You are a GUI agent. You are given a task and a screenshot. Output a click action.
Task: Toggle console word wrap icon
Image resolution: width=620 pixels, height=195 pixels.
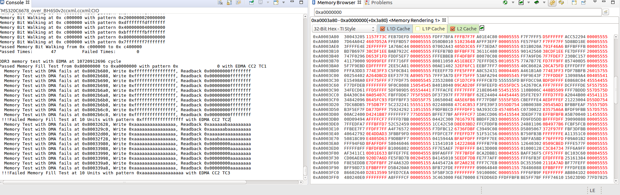coord(239,2)
